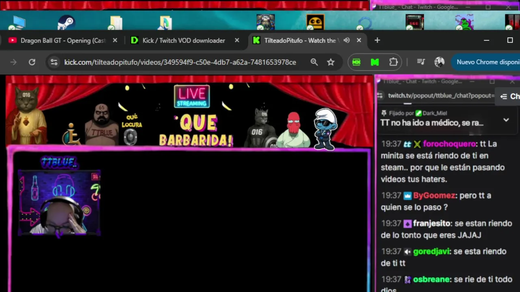The height and width of the screenshot is (292, 520).
Task: Click username goredjavi in chat
Action: click(x=431, y=251)
